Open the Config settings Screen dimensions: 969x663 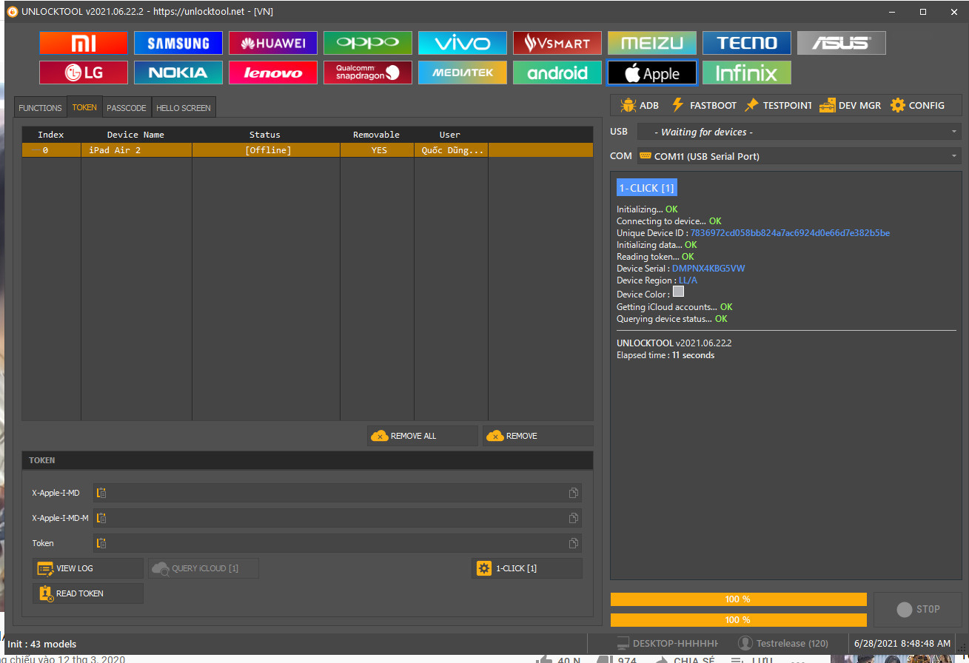pos(917,105)
